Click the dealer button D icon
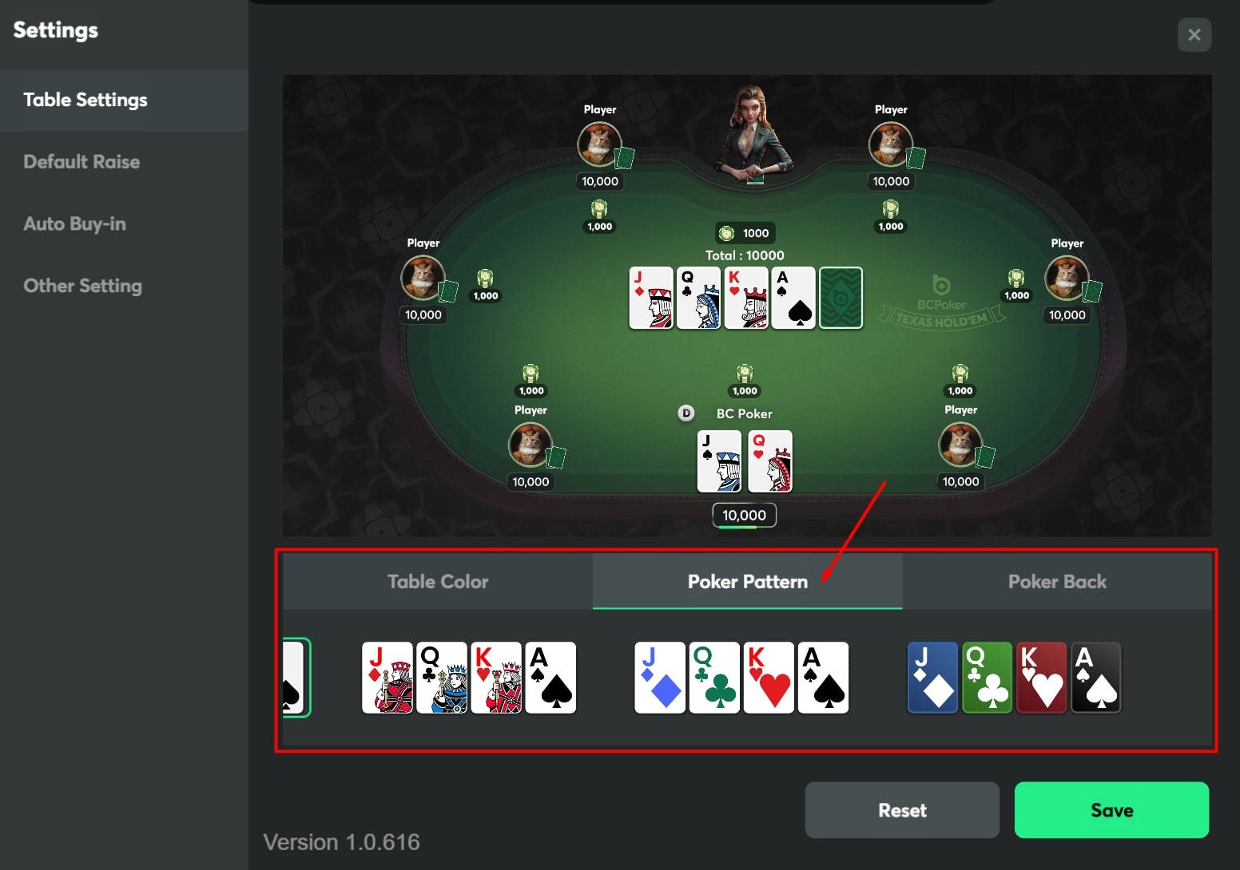Screen dimensions: 1240x870 (x=686, y=413)
